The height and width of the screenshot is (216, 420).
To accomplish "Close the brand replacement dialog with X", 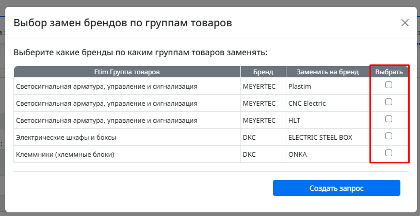I will click(x=405, y=23).
